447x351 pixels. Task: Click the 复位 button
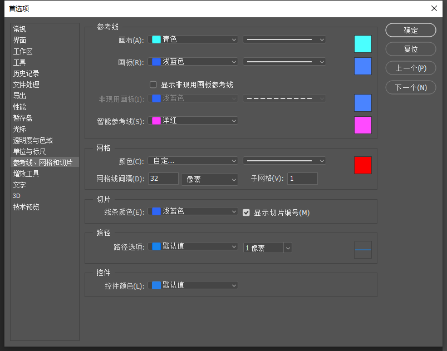pos(410,49)
